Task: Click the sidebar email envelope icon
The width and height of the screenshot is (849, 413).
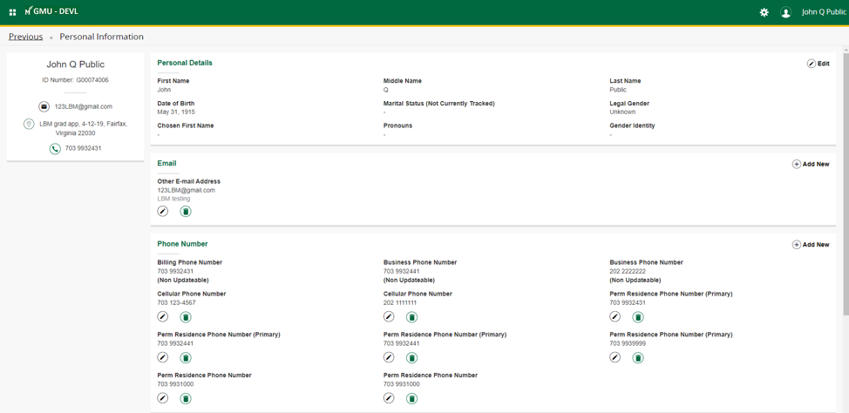Action: (x=44, y=106)
